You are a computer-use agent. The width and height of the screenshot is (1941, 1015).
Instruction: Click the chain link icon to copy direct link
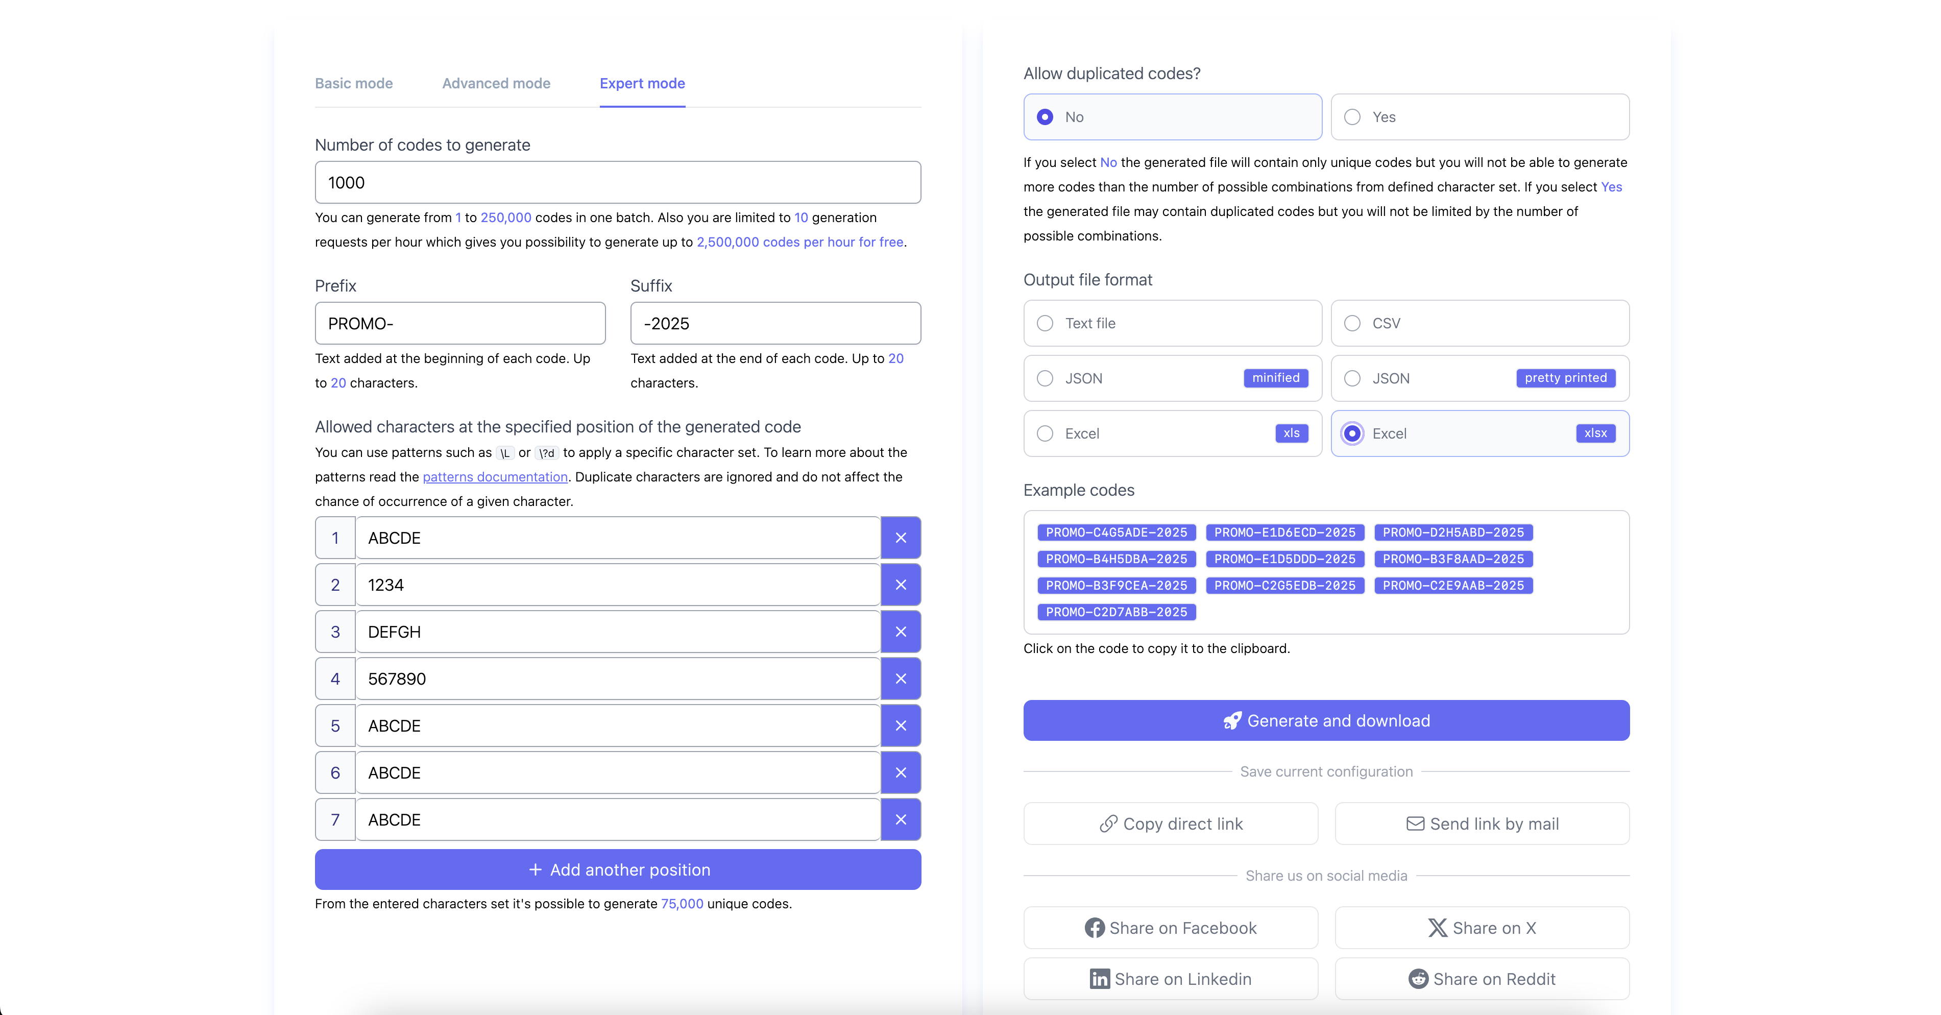tap(1108, 824)
